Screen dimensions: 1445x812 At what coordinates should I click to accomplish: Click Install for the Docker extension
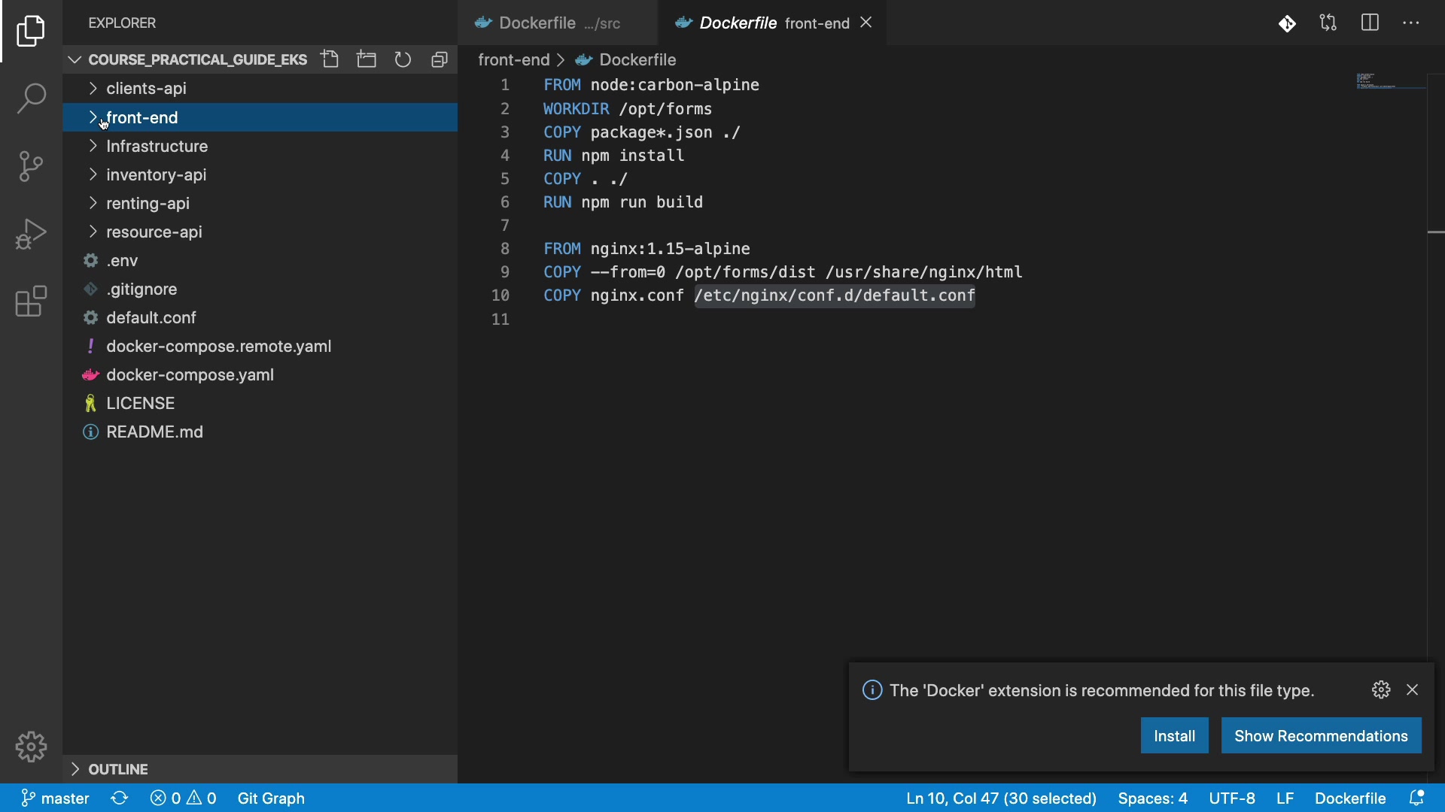[1174, 736]
